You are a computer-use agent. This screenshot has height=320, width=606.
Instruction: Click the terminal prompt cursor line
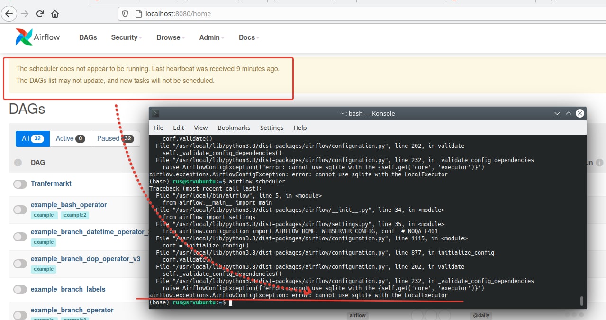pyautogui.click(x=190, y=302)
